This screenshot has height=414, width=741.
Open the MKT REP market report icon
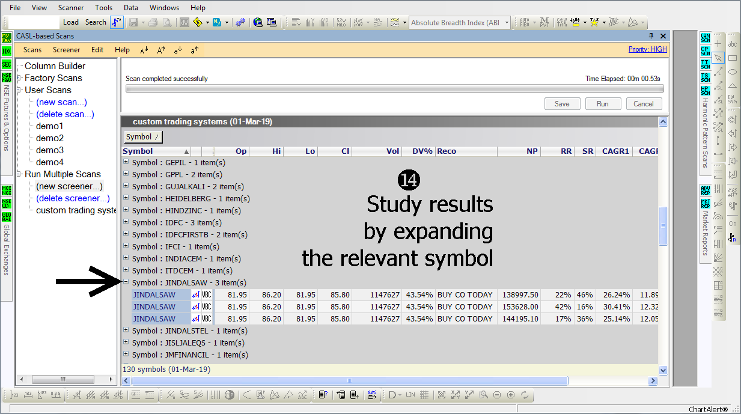coord(705,204)
